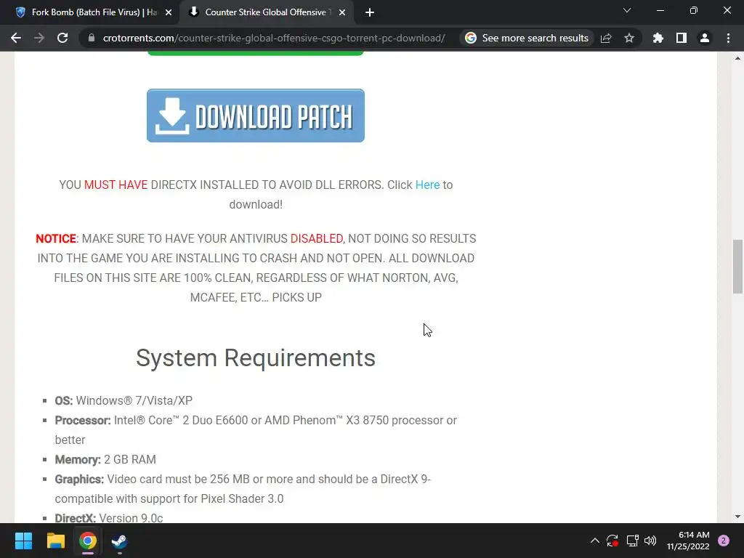This screenshot has height=558, width=744.
Task: Expand the tab search chevron
Action: (x=627, y=10)
